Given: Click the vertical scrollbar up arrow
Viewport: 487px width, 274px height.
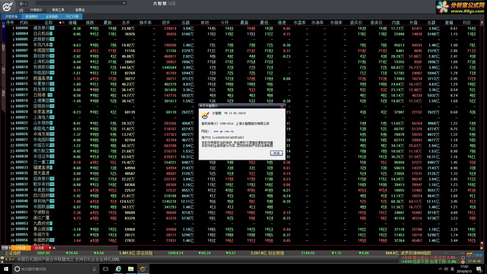Looking at the screenshot, I should (482, 23).
